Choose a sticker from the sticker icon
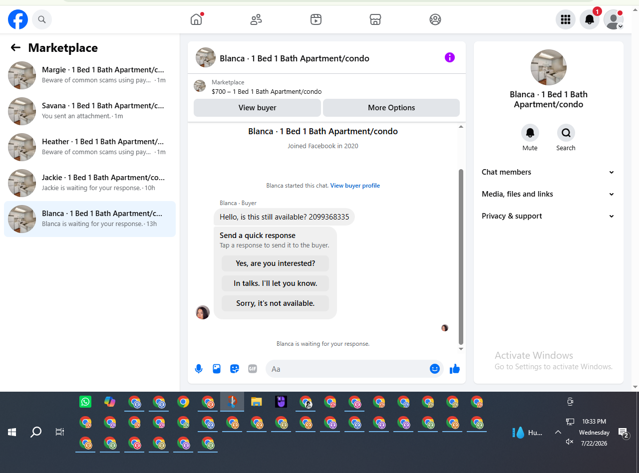This screenshot has width=639, height=473. point(235,369)
